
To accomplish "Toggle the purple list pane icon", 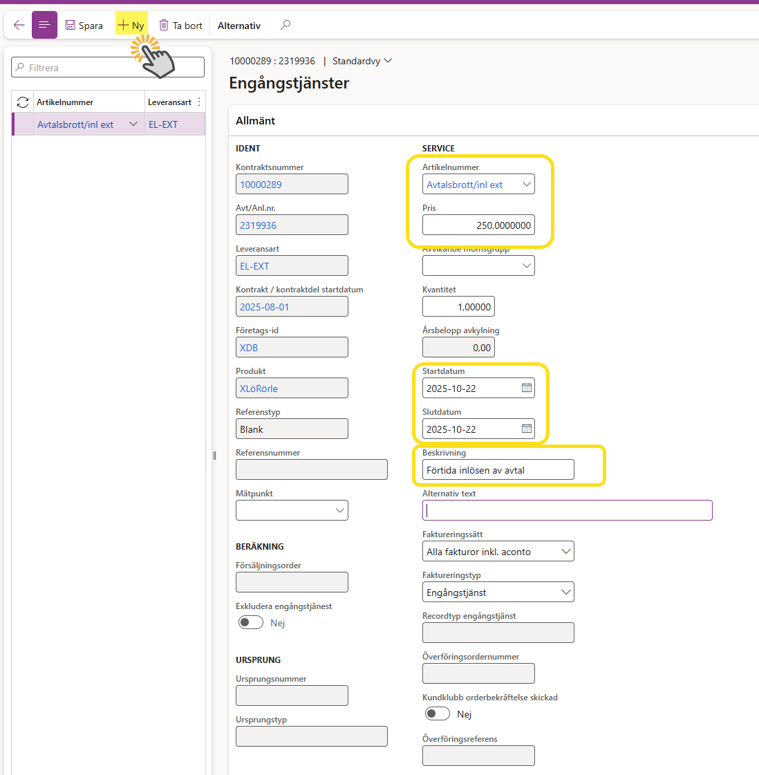I will pyautogui.click(x=44, y=26).
